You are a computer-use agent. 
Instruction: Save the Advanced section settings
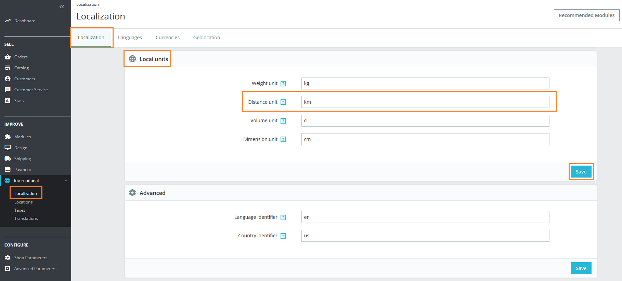(x=581, y=268)
